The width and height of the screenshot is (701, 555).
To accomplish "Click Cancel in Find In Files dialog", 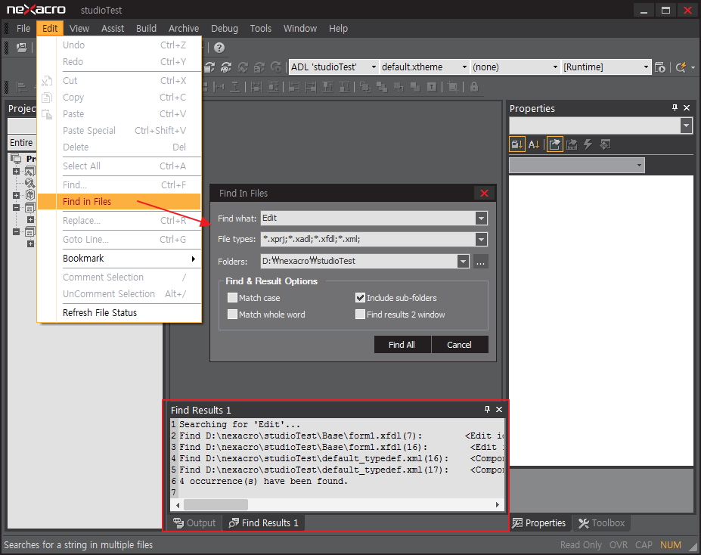I will point(459,345).
